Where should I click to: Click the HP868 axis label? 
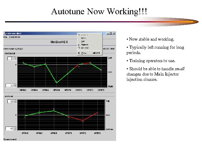(x=56, y=90)
